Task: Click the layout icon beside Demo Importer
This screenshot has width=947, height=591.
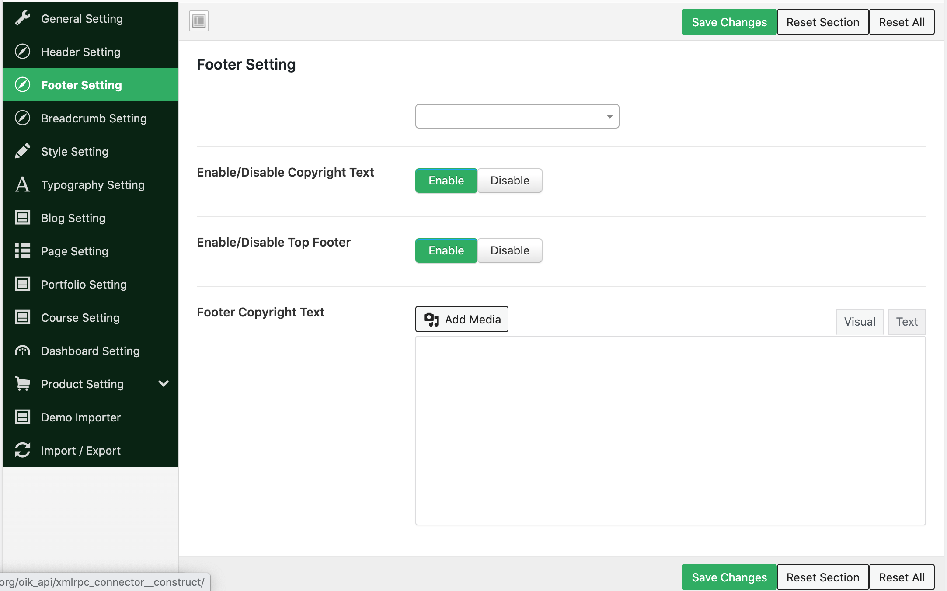Action: point(22,417)
